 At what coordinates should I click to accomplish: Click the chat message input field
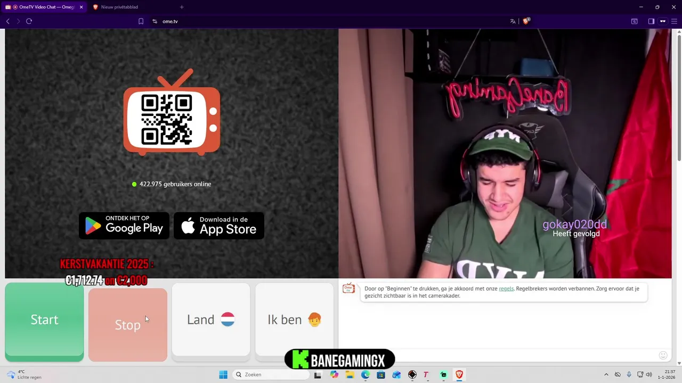(x=498, y=355)
